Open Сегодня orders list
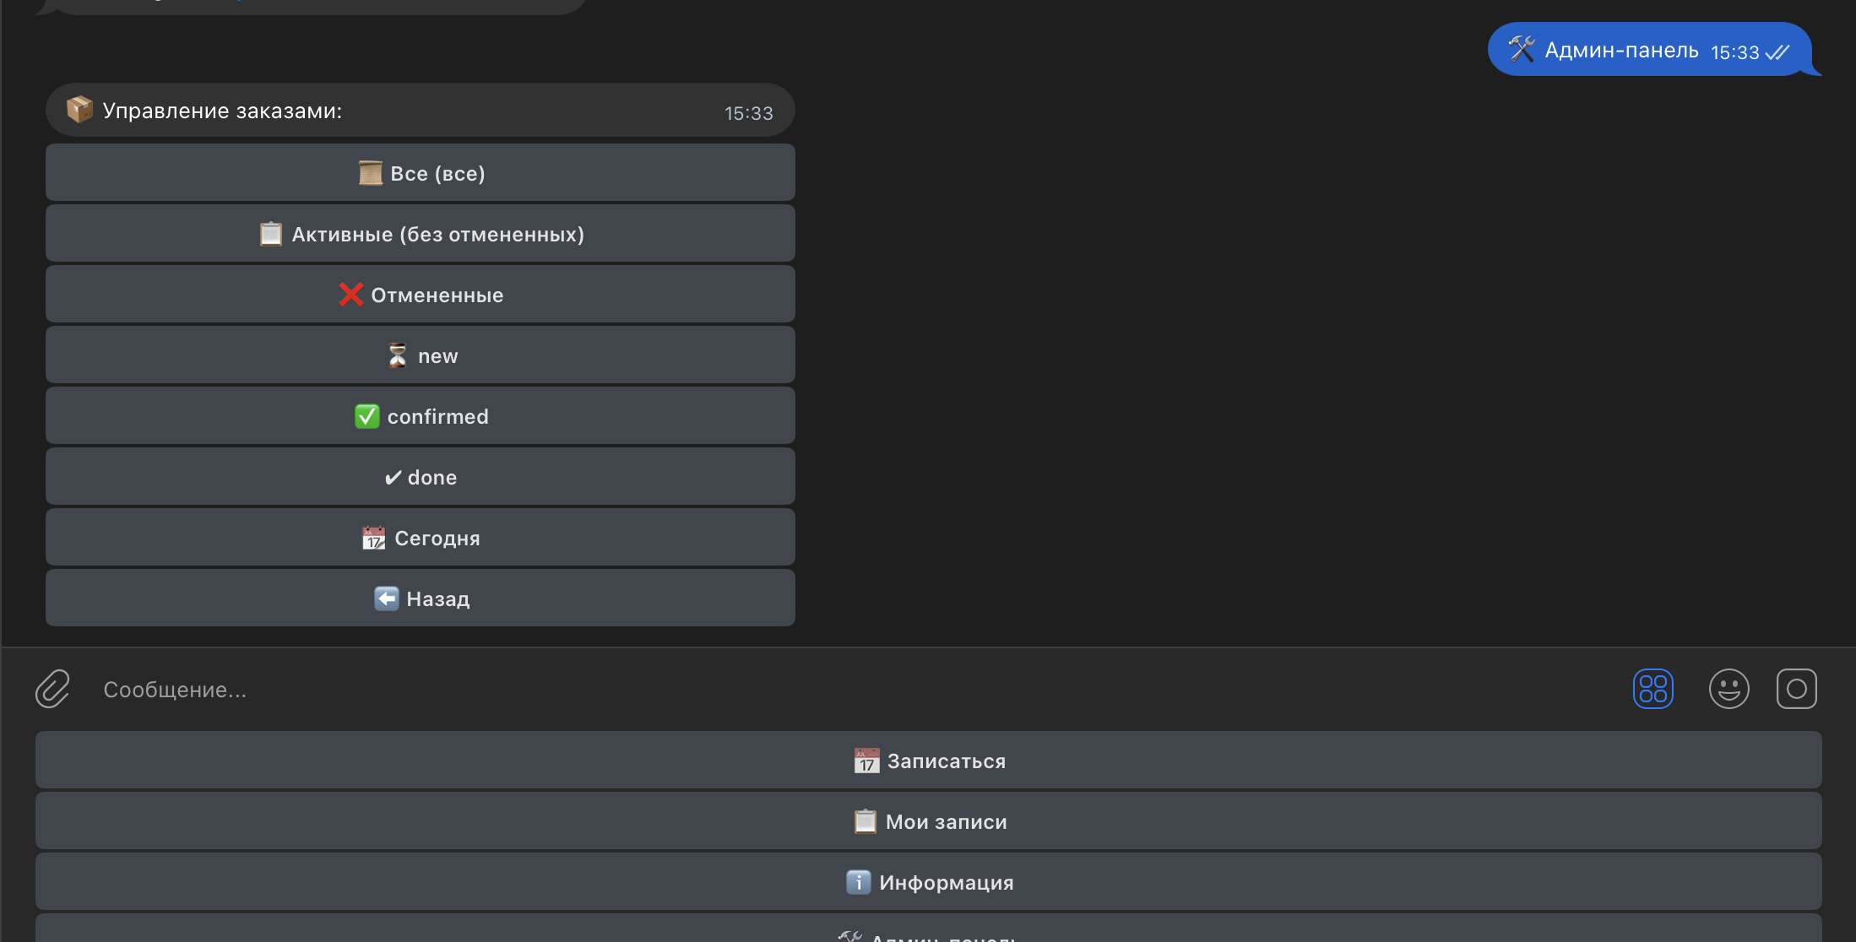 click(x=421, y=538)
